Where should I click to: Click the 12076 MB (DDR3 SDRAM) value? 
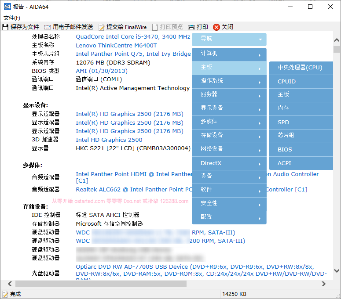(x=113, y=62)
